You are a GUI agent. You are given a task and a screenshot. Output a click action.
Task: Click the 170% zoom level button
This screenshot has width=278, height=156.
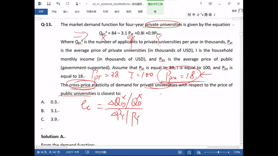tap(237, 152)
